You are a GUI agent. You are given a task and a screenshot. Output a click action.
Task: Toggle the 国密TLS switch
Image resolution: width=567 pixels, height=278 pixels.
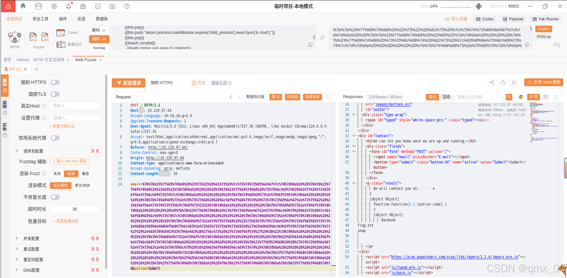click(x=55, y=94)
